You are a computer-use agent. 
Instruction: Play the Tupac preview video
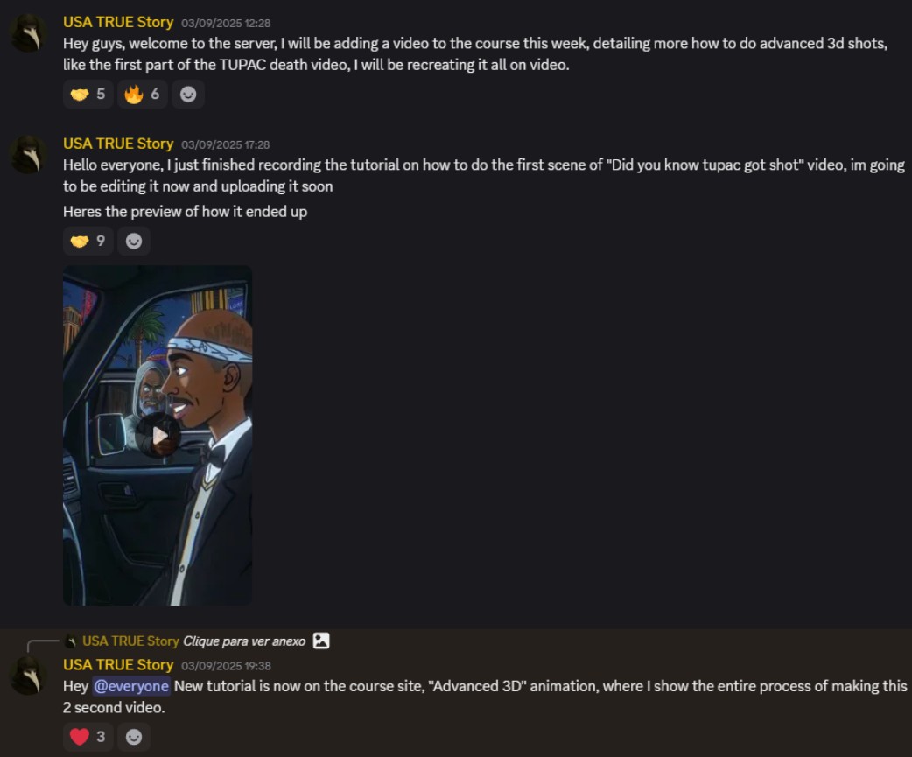pos(158,435)
